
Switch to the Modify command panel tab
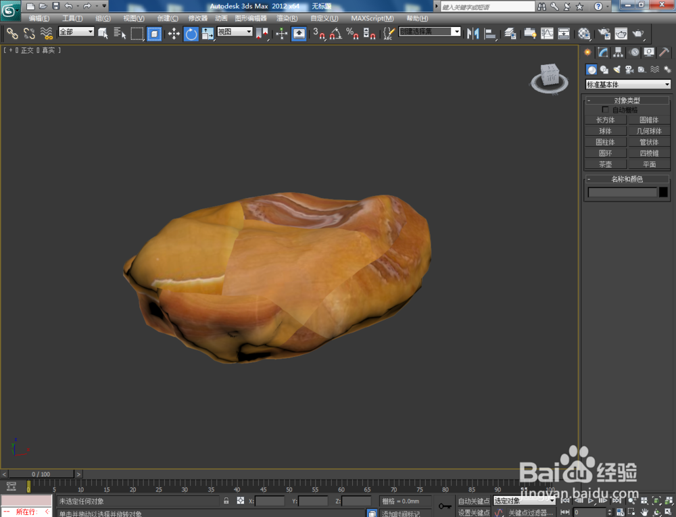(603, 53)
